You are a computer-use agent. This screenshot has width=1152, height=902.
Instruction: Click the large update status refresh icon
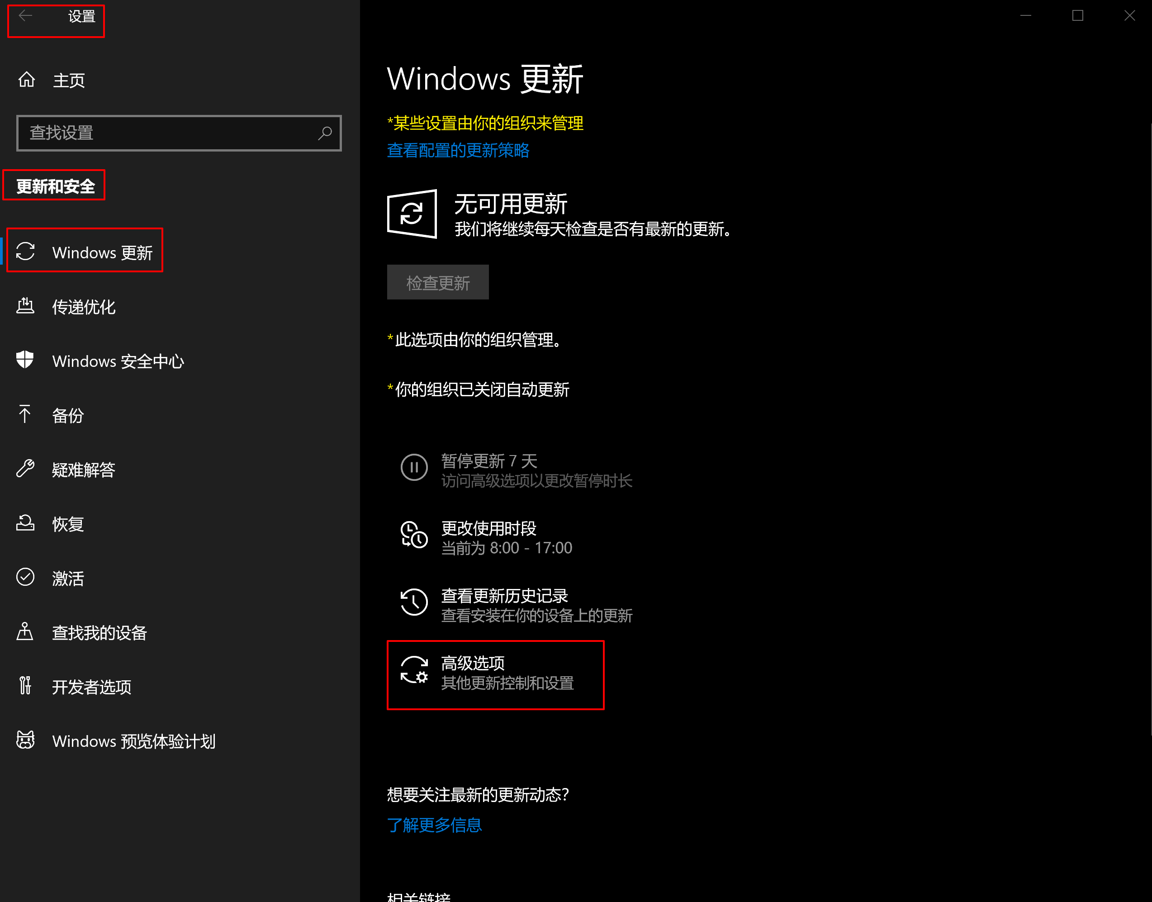pyautogui.click(x=412, y=214)
